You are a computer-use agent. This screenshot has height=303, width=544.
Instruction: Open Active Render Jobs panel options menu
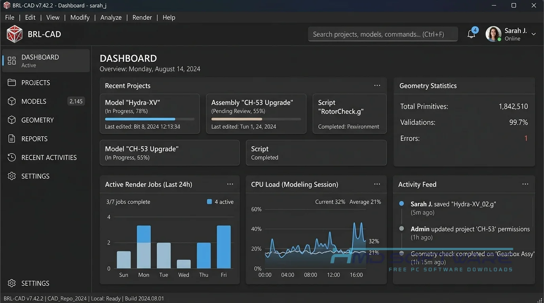[230, 184]
